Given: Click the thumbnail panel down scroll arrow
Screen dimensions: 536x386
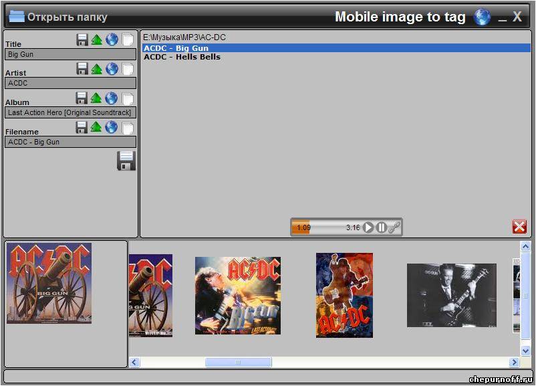Looking at the screenshot, I should point(525,351).
